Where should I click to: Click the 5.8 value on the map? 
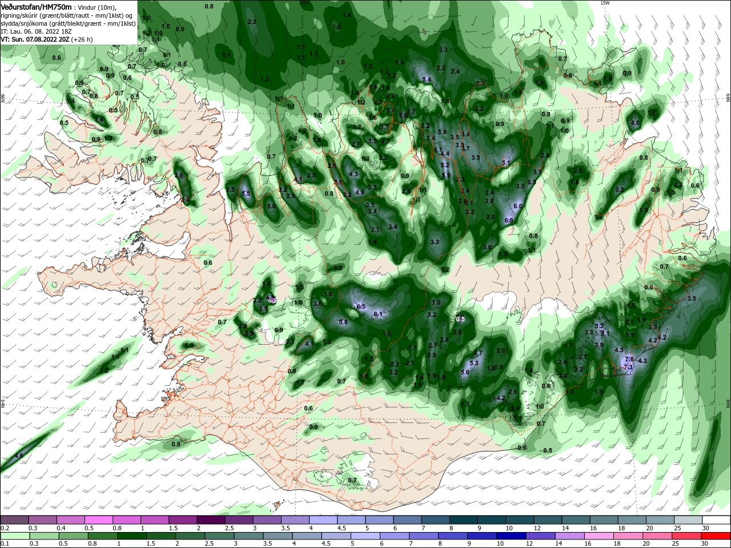[343, 322]
